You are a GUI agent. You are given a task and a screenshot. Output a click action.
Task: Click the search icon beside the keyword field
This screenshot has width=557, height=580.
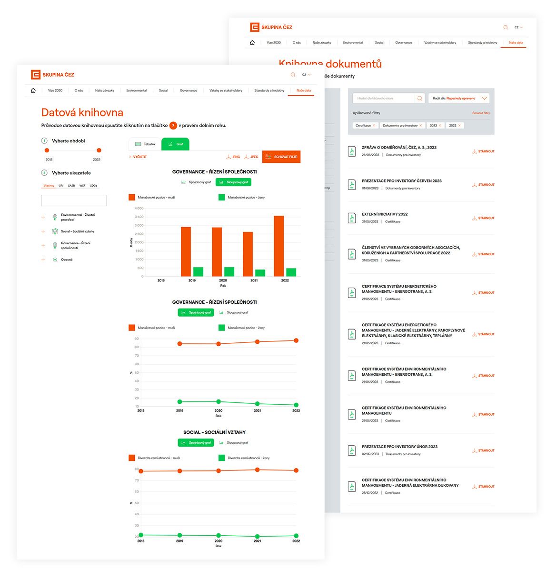pos(419,98)
